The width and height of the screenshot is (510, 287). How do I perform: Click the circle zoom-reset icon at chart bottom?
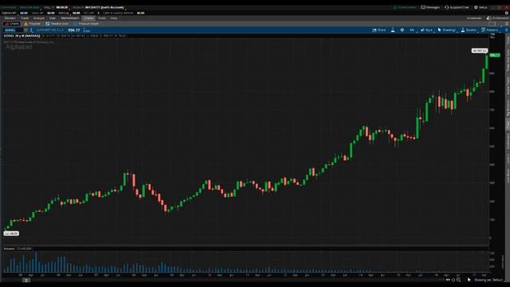pyautogui.click(x=453, y=280)
